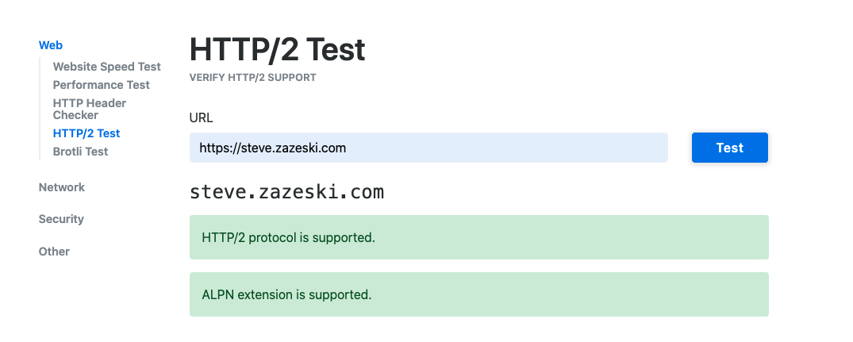Image resolution: width=853 pixels, height=342 pixels.
Task: Open the HTTP Header Checker tool
Action: point(89,109)
